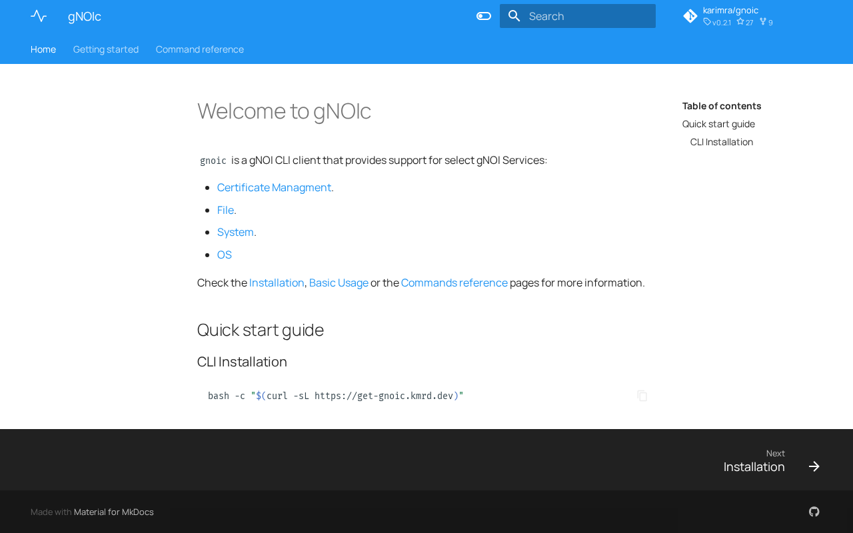Open the Getting started tab
Viewport: 853px width, 533px height.
pyautogui.click(x=106, y=49)
